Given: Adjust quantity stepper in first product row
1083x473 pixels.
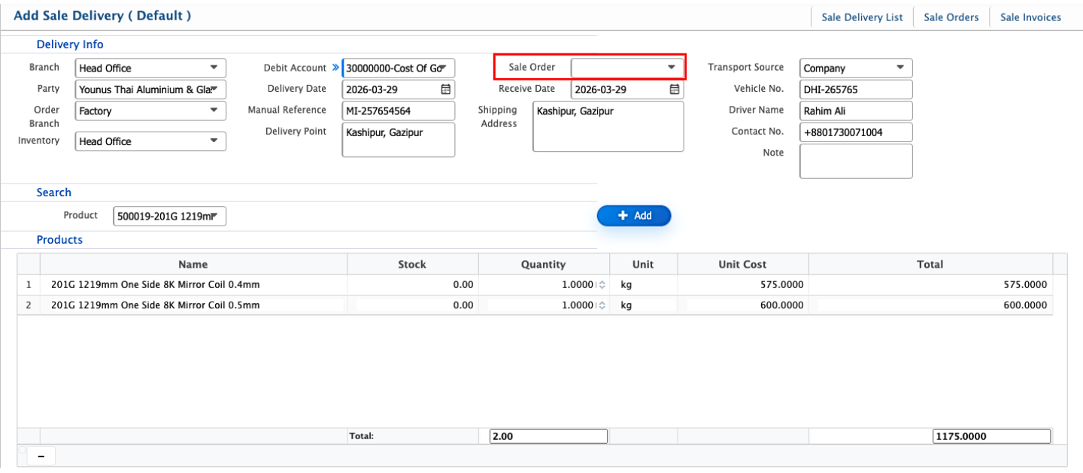Looking at the screenshot, I should pos(601,285).
